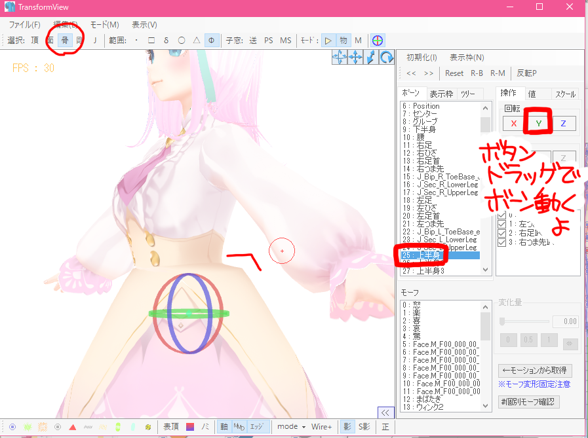The width and height of the screenshot is (588, 438).
Task: Toggle physics (物) mode
Action: 343,41
